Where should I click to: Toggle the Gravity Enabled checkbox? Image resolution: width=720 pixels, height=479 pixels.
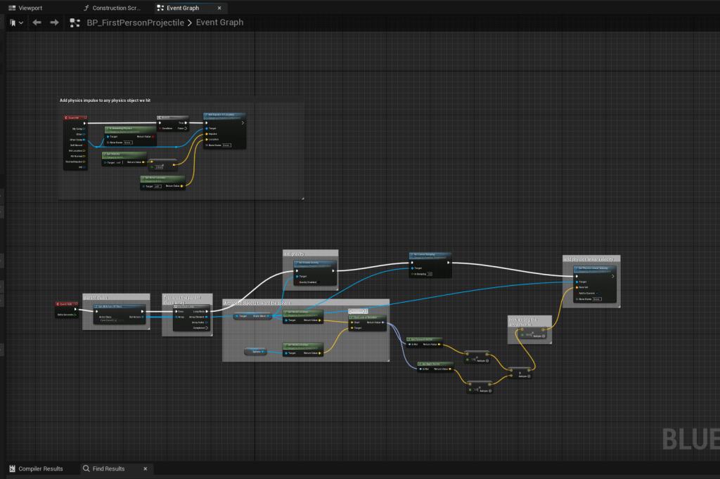tap(320, 282)
